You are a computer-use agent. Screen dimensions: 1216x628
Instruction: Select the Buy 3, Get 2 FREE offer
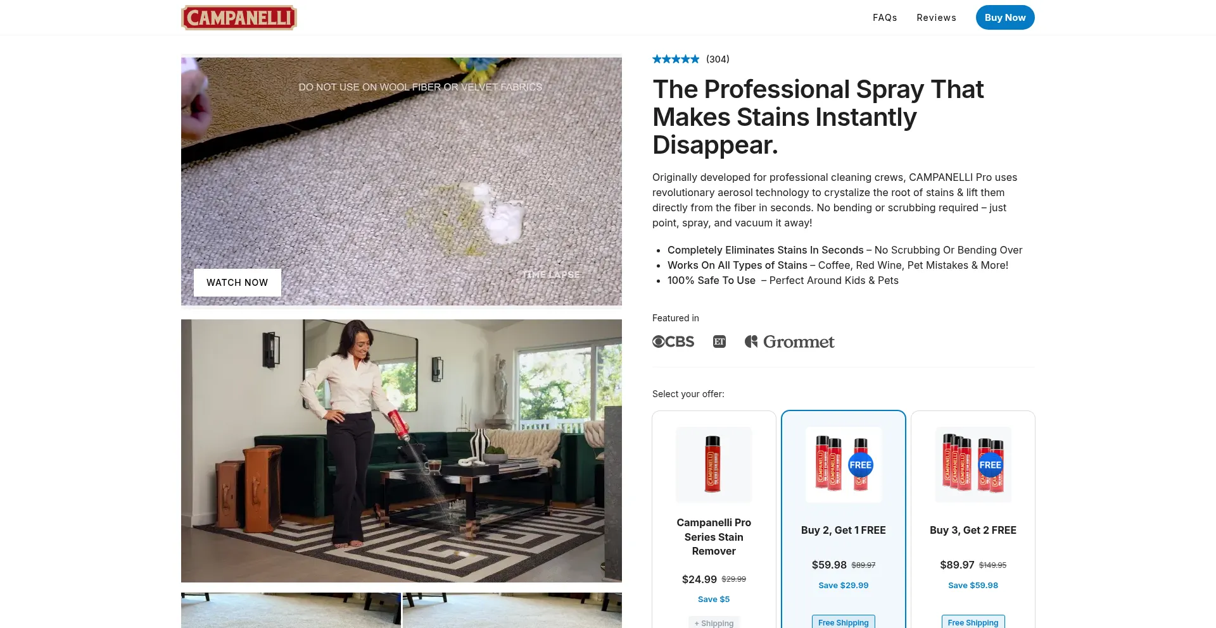pyautogui.click(x=973, y=520)
